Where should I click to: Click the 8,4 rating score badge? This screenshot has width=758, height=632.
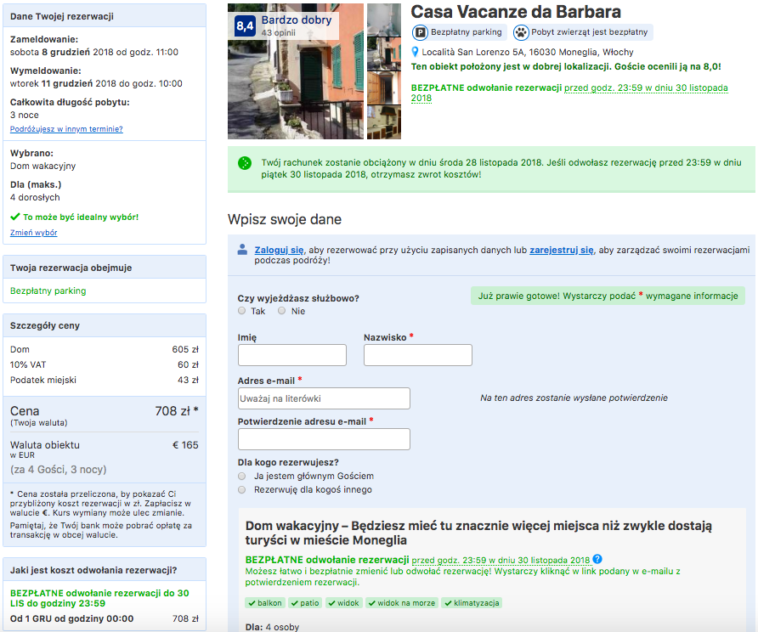point(245,25)
